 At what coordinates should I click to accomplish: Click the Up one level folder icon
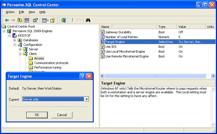pyautogui.click(x=20, y=20)
